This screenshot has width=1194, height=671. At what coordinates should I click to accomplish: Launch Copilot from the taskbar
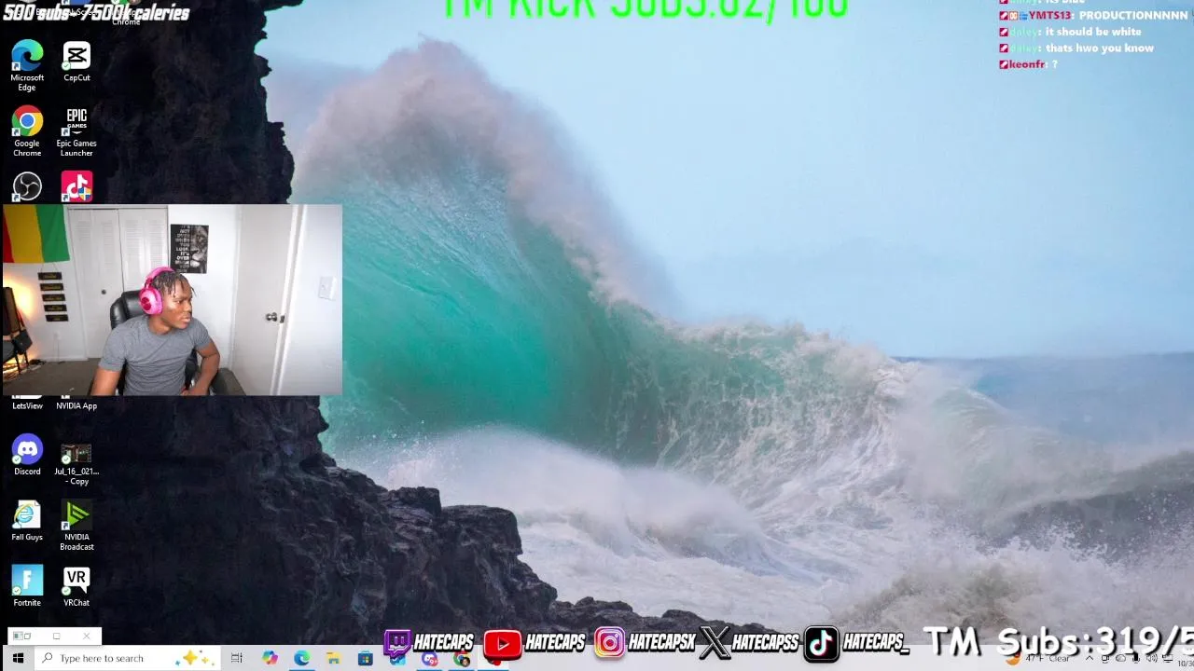pyautogui.click(x=270, y=658)
